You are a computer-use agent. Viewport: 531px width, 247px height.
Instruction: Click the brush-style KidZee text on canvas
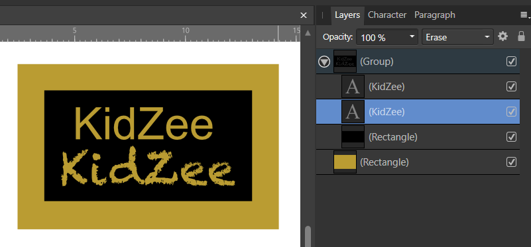pos(147,168)
